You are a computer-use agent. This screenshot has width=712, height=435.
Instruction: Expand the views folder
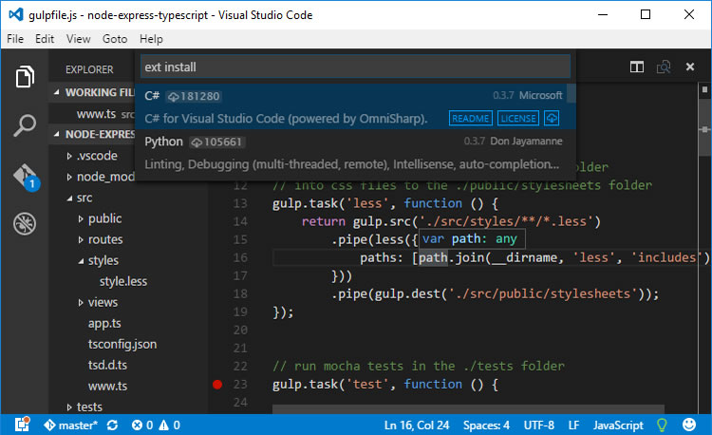(x=81, y=302)
